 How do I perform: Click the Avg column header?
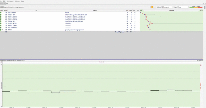coord(127,10)
